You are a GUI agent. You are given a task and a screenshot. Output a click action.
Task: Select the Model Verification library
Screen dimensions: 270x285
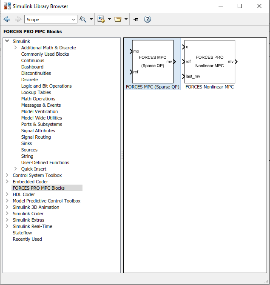tap(40, 111)
